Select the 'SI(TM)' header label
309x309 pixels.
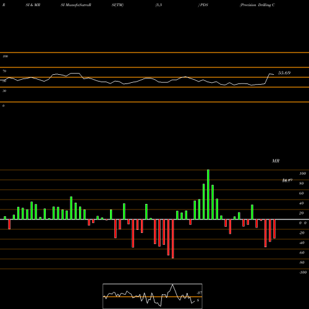pos(117,5)
